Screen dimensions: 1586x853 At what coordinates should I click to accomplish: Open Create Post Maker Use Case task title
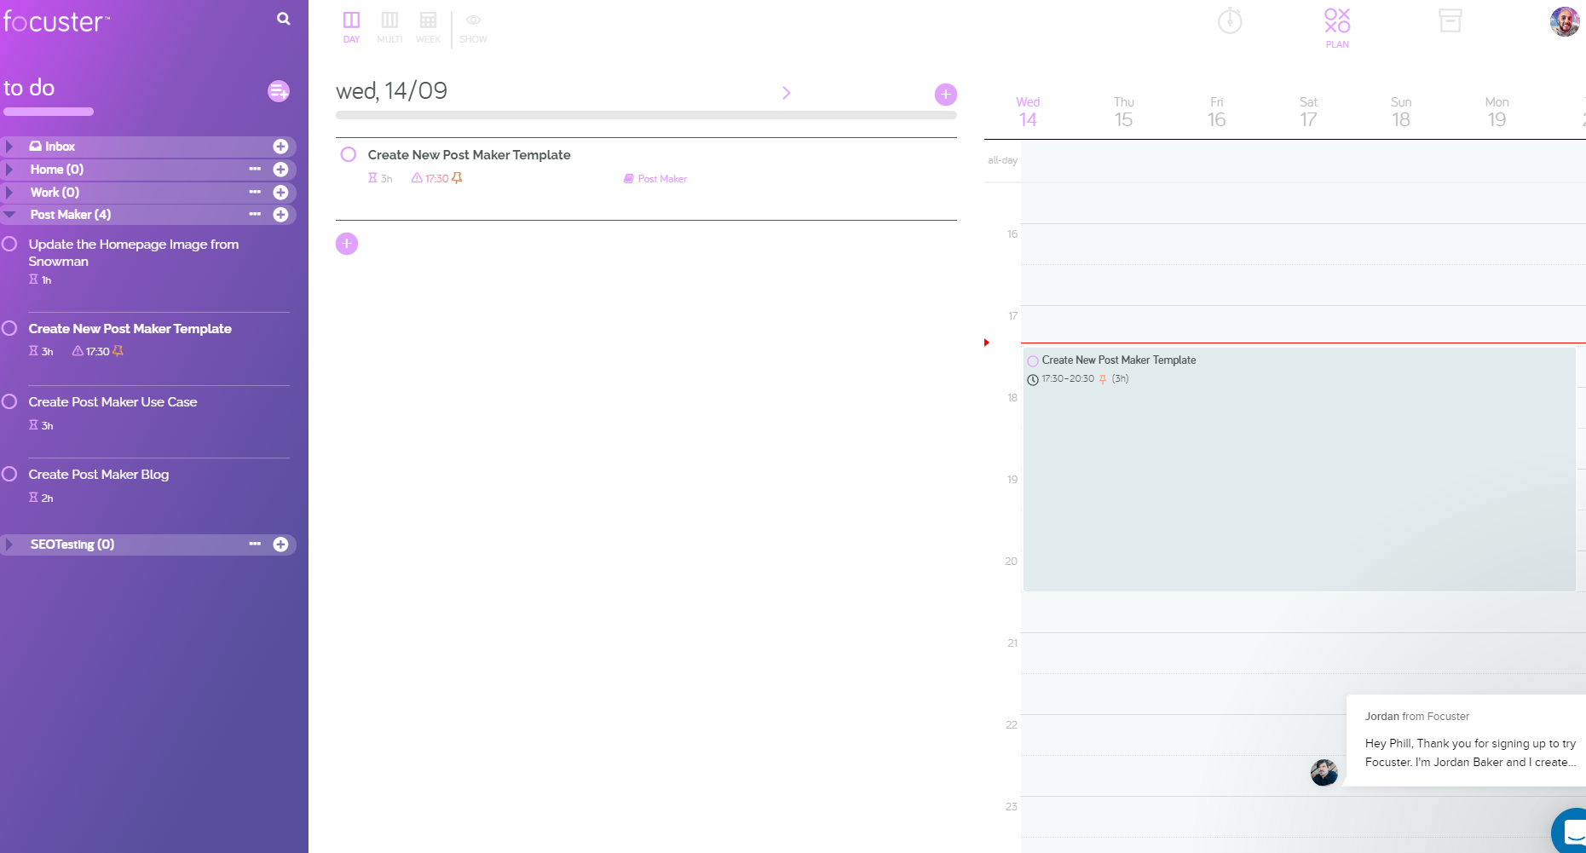tap(112, 401)
